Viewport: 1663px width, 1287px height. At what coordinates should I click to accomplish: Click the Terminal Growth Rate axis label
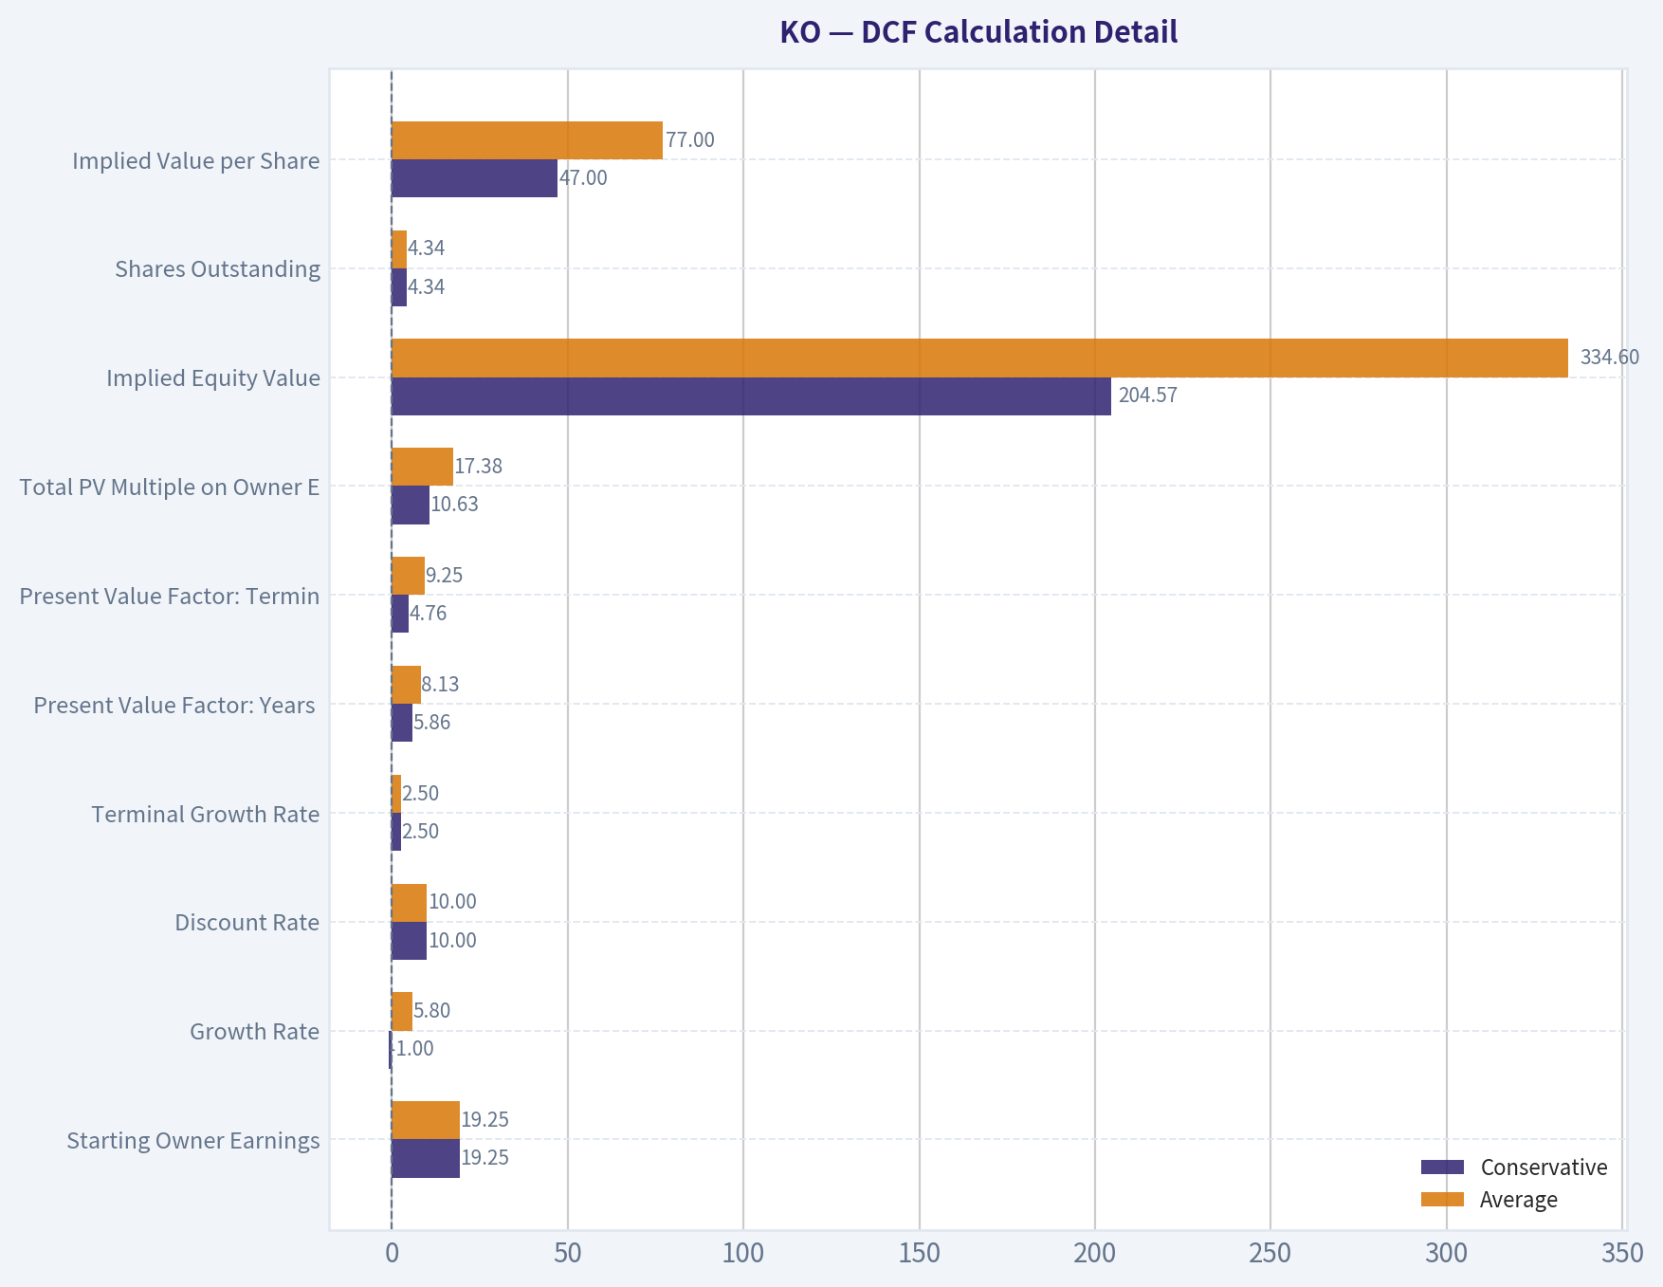(206, 815)
